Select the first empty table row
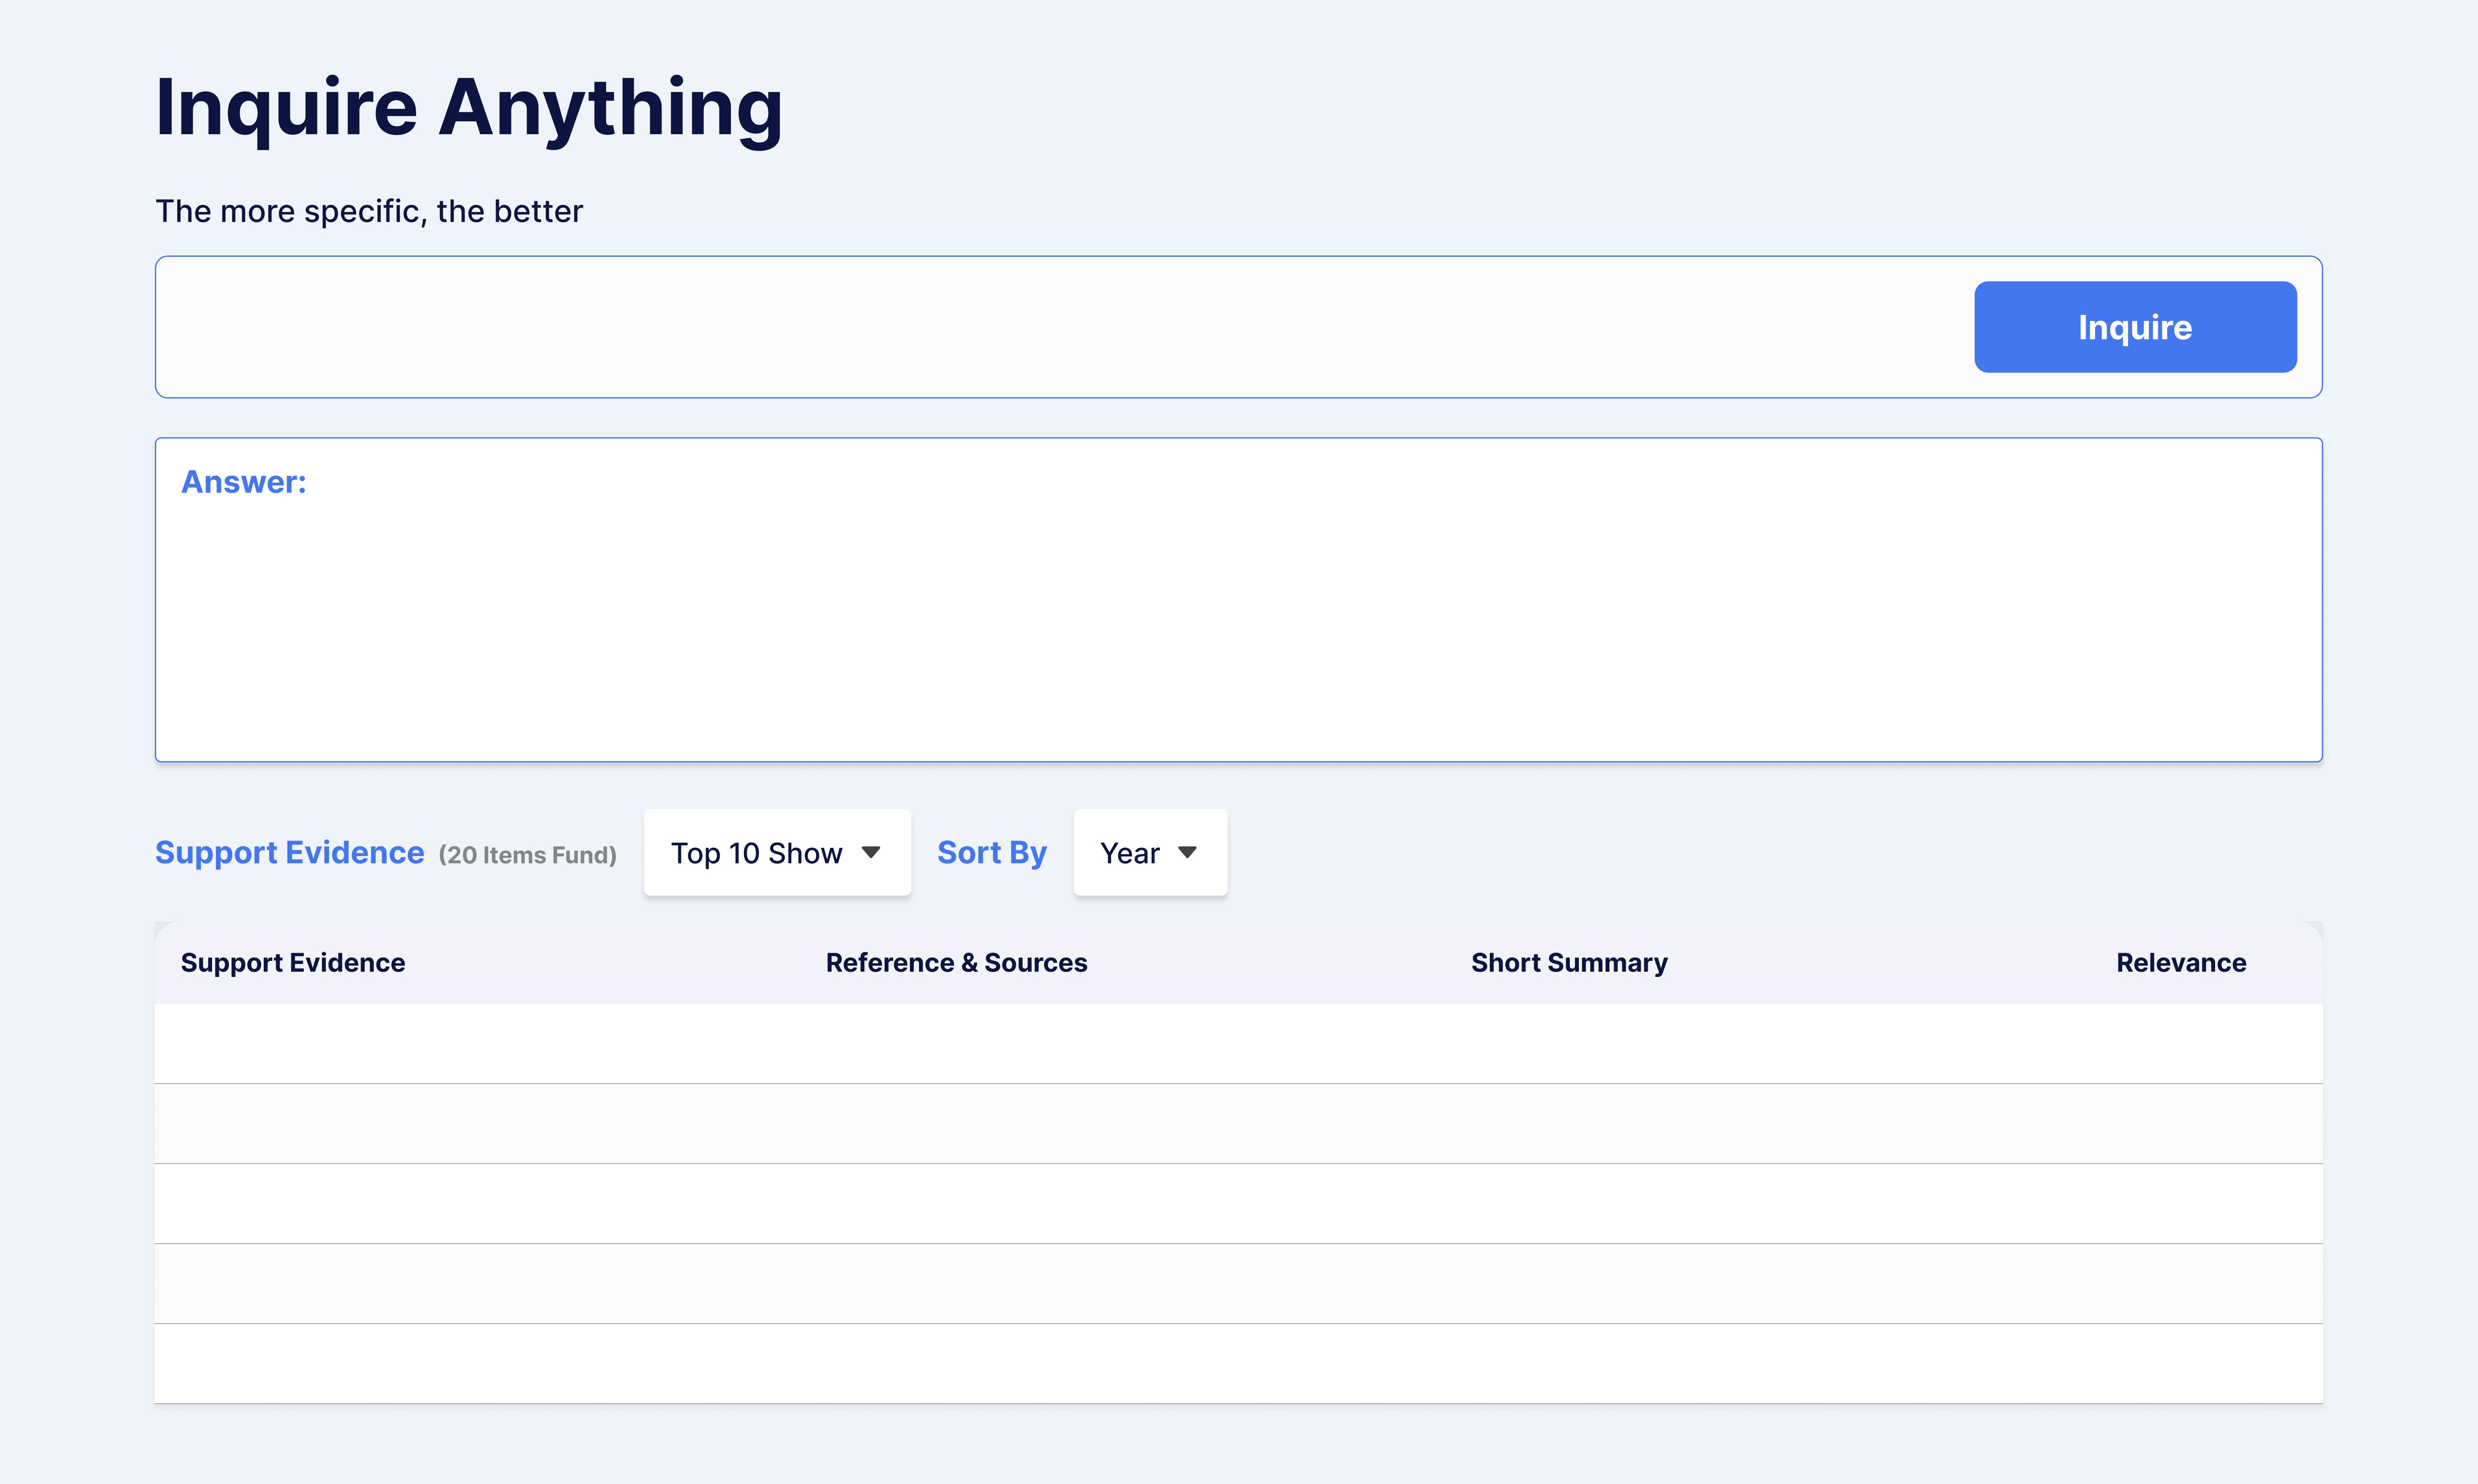This screenshot has width=2478, height=1484. (1238, 1044)
